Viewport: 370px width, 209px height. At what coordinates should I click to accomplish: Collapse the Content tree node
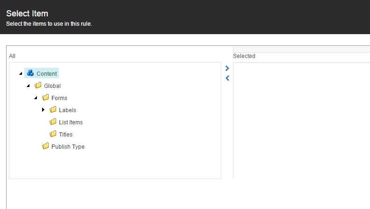tap(21, 73)
